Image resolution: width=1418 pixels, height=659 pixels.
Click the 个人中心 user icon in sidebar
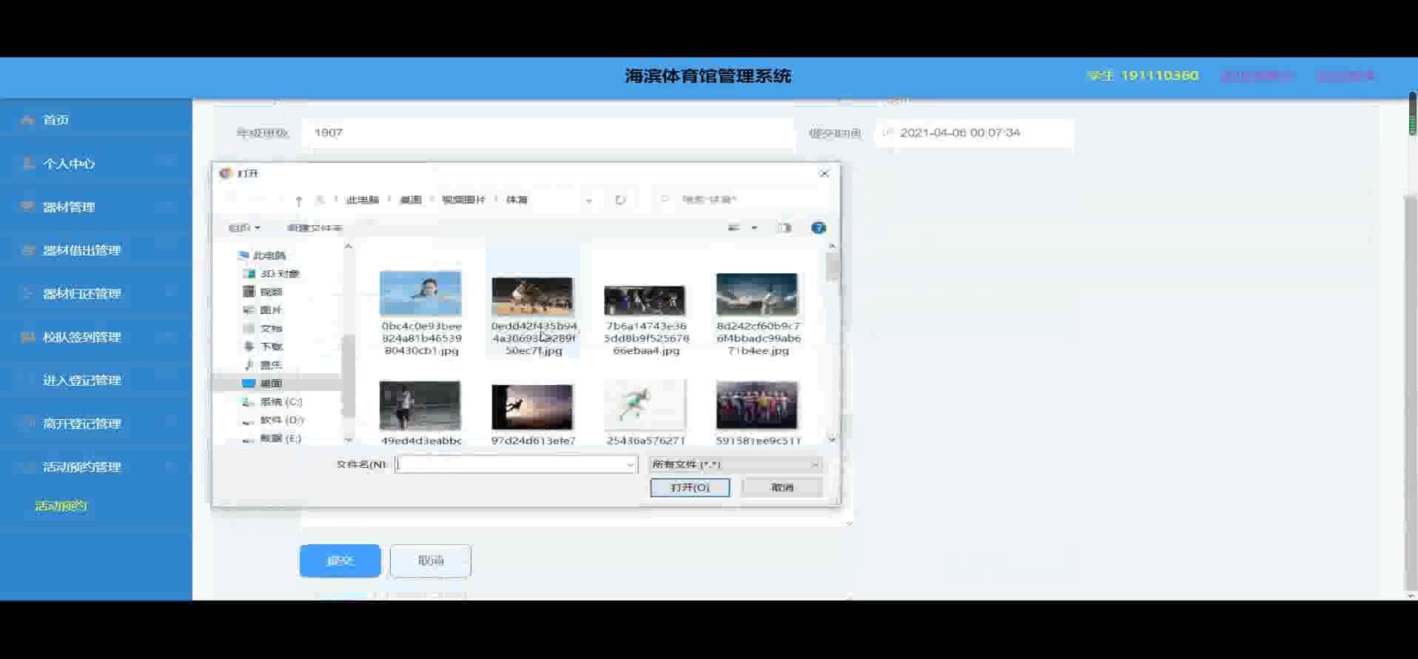(x=28, y=164)
